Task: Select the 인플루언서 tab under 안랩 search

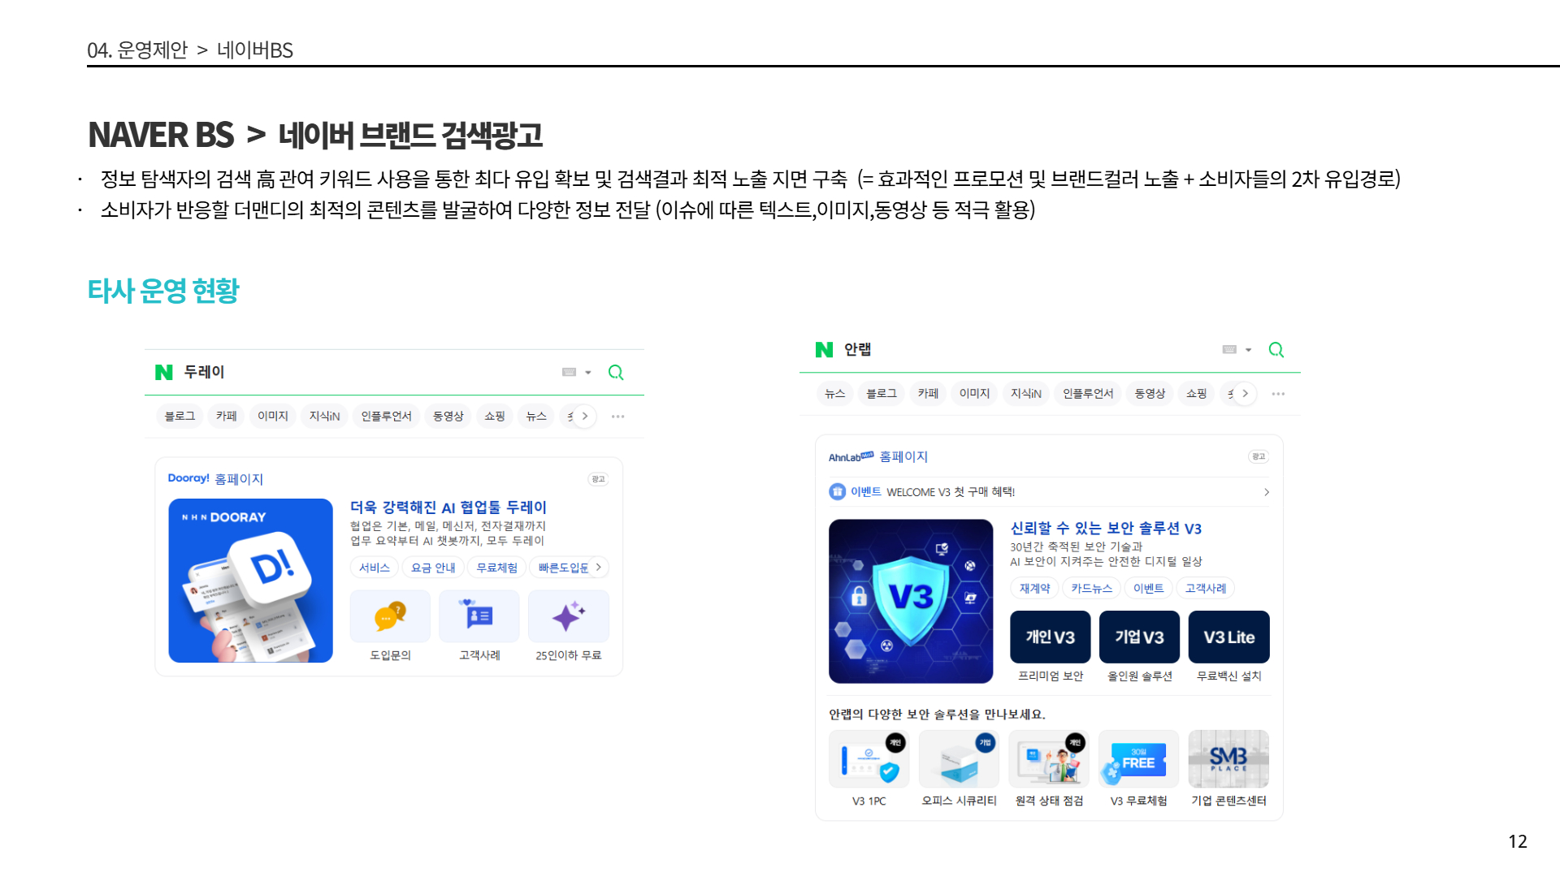Action: pos(1087,394)
